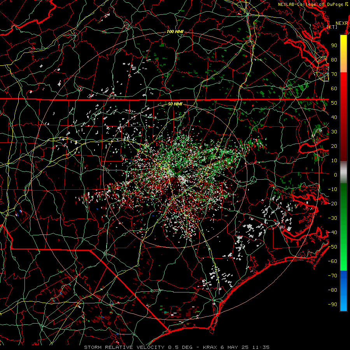
Task: Click the [KT] units label above color bar
Action: click(x=332, y=27)
